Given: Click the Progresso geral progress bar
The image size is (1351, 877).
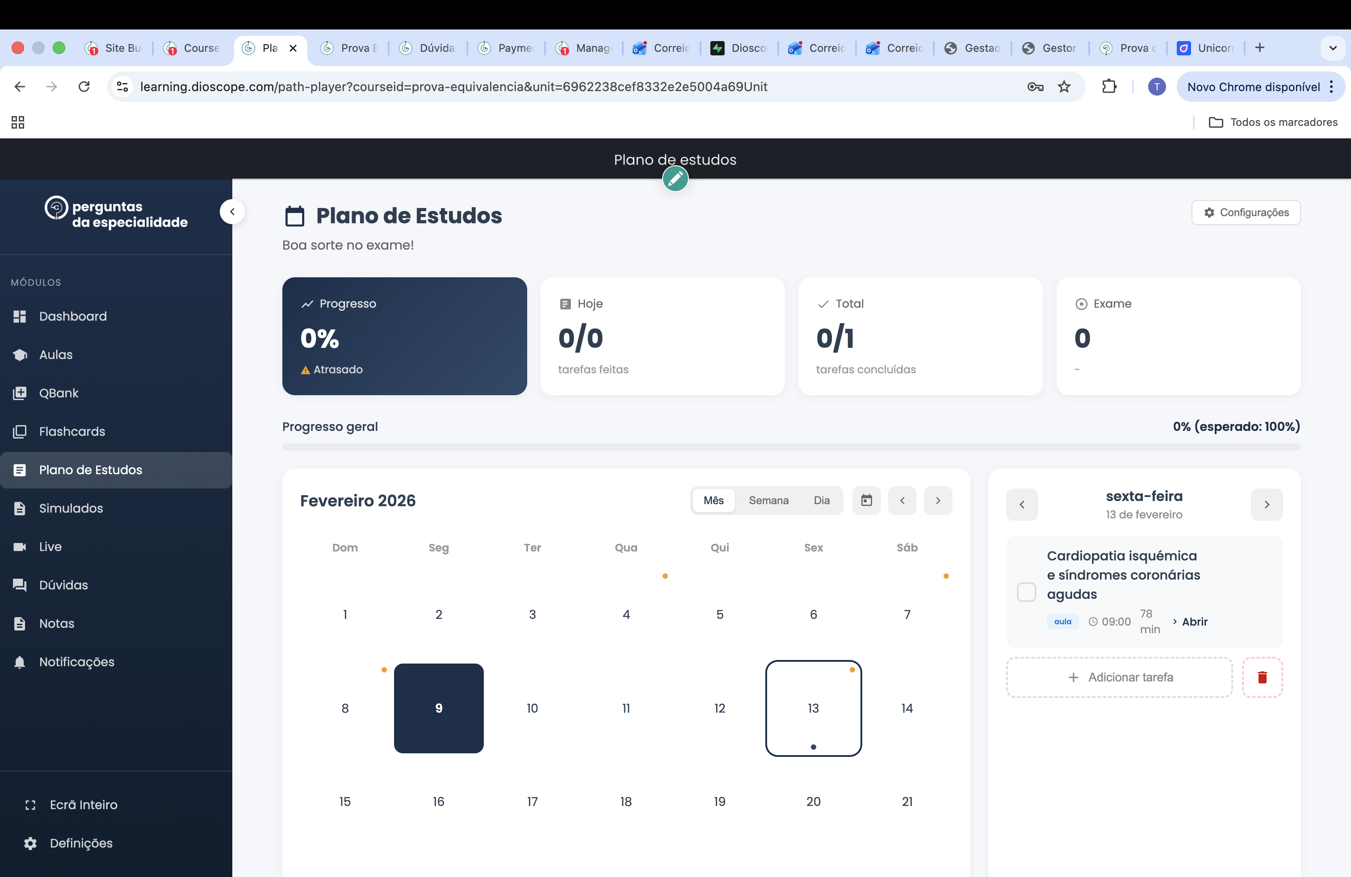Looking at the screenshot, I should tap(791, 447).
